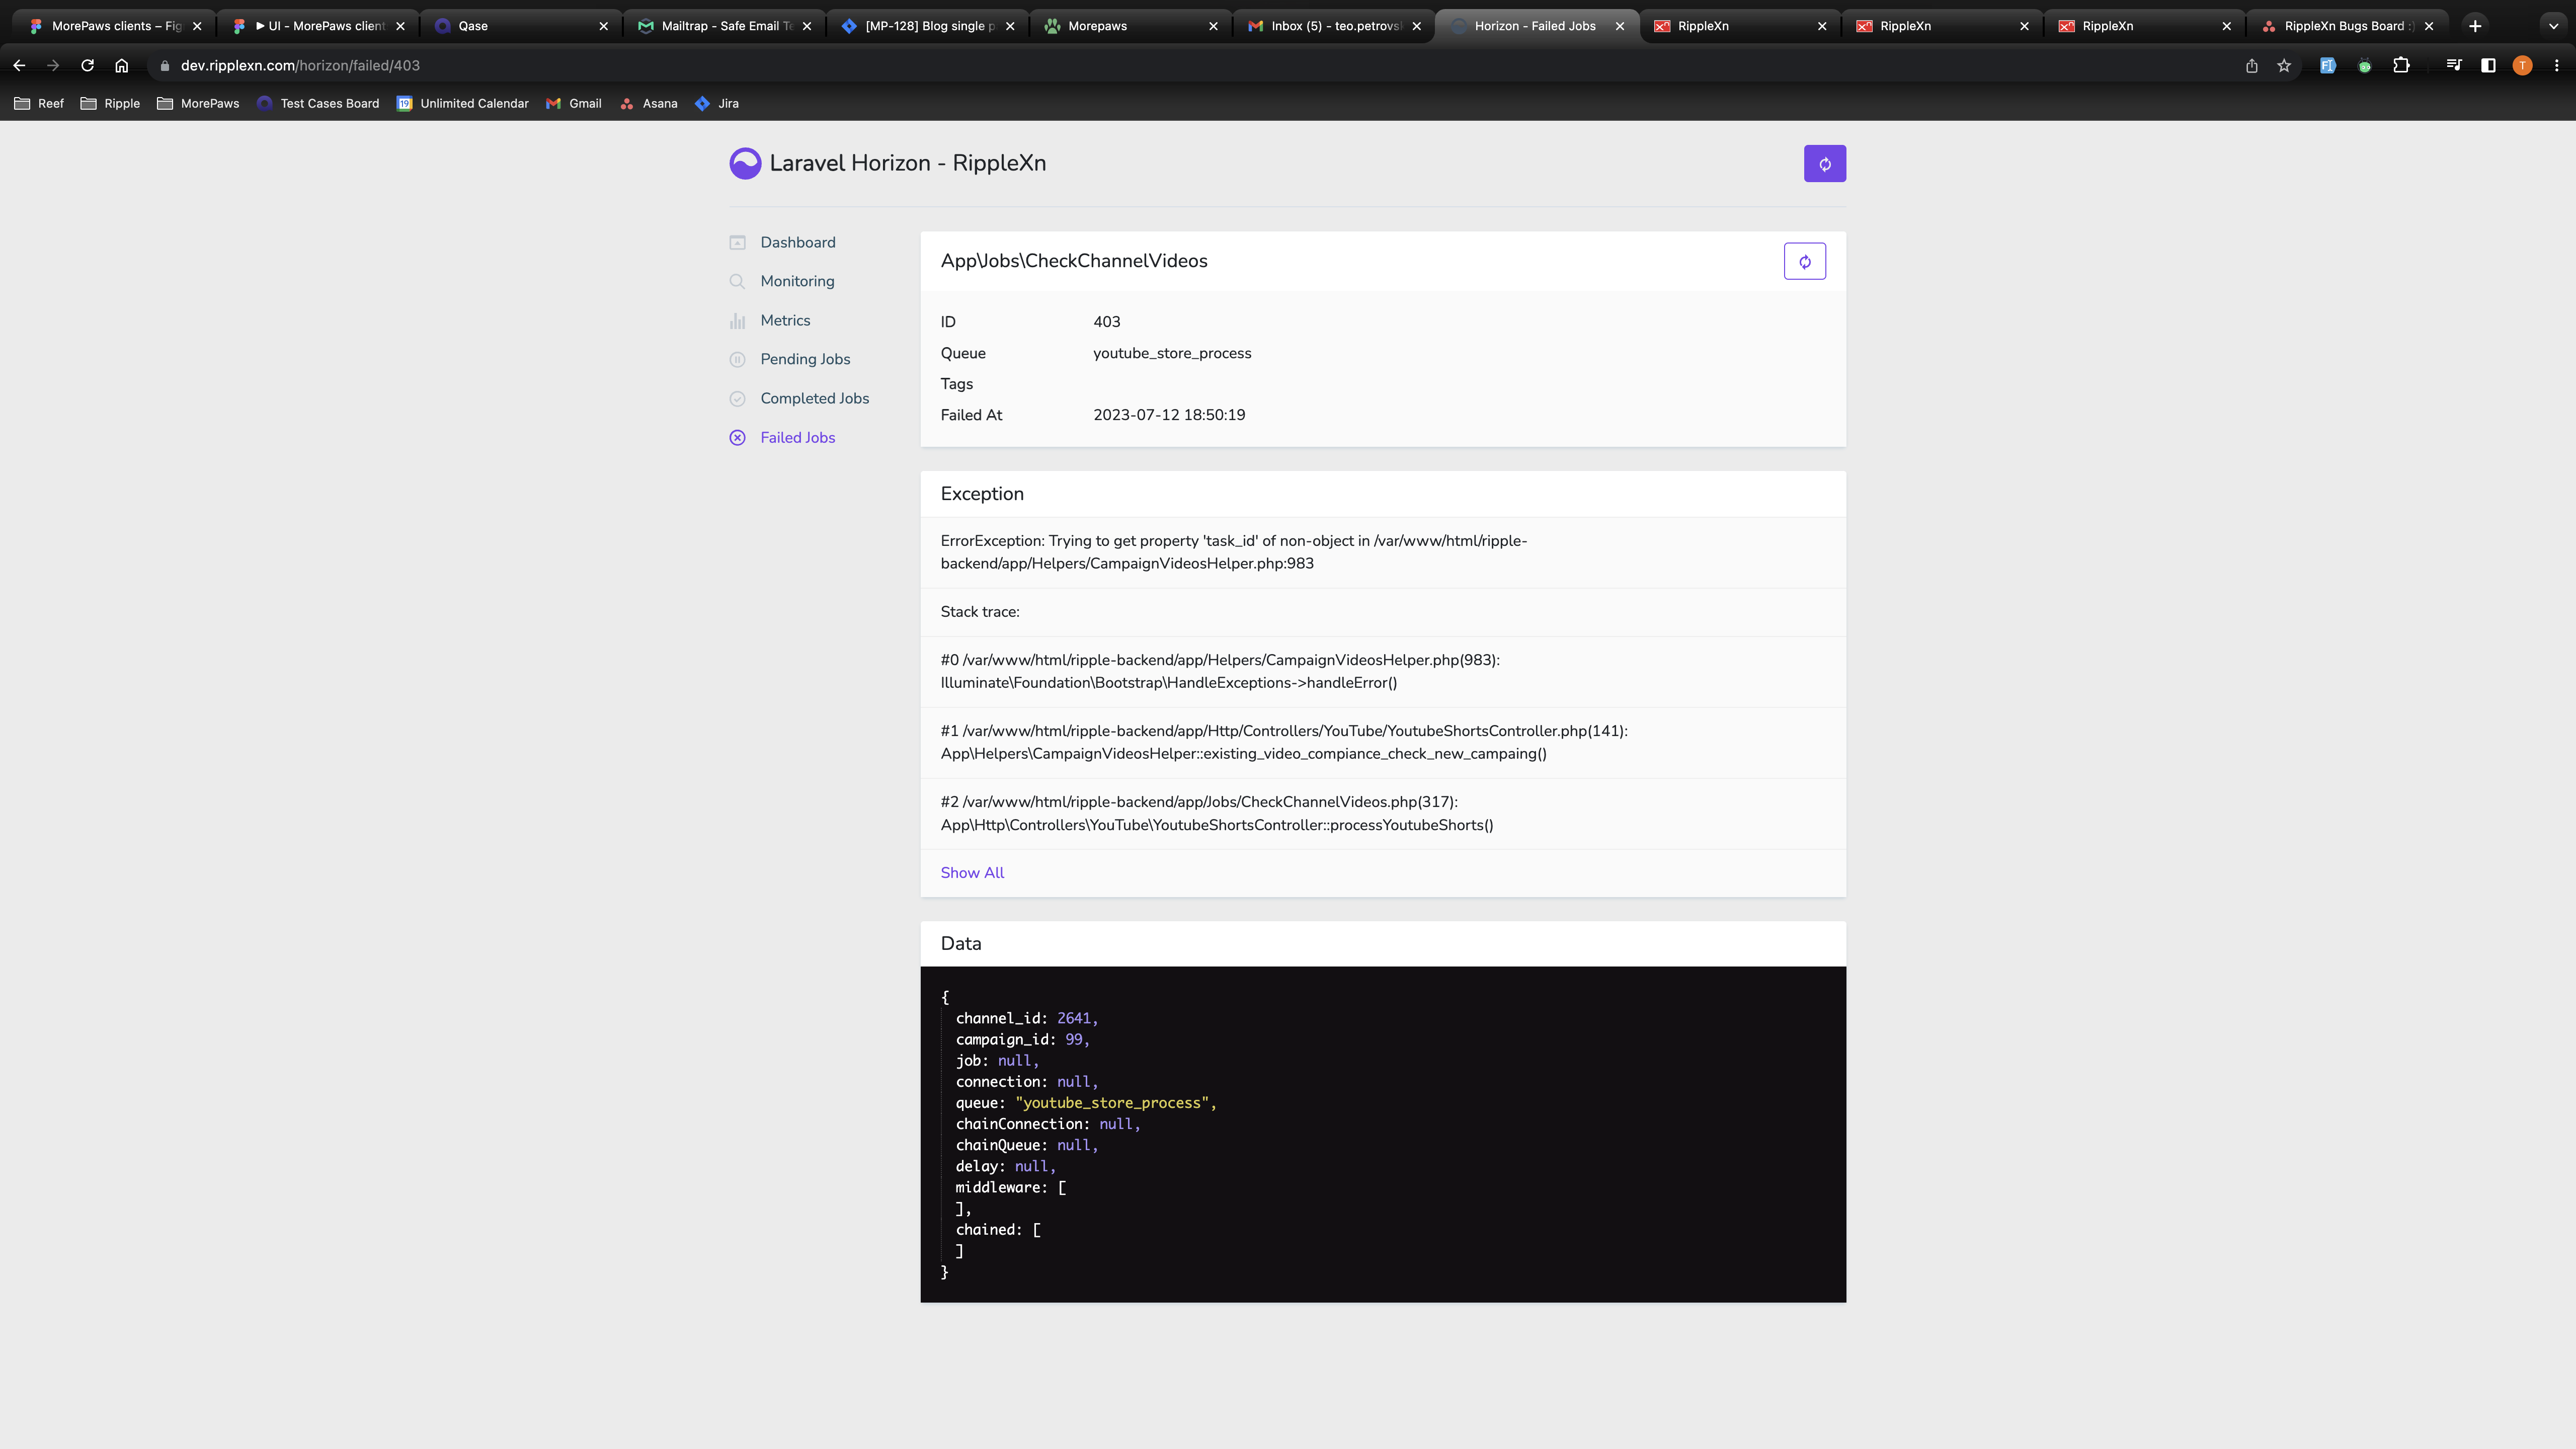
Task: Click the ErrorException message text
Action: pyautogui.click(x=1233, y=552)
